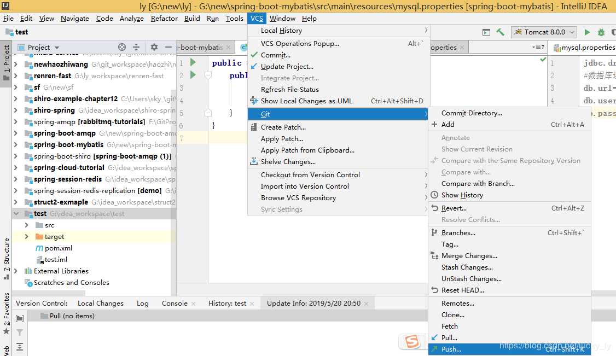
Task: Expand the struct2-exmaple project node
Action: click(x=16, y=202)
